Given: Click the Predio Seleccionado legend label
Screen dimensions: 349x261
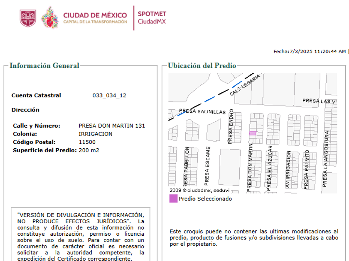Looking at the screenshot, I should [x=205, y=199].
